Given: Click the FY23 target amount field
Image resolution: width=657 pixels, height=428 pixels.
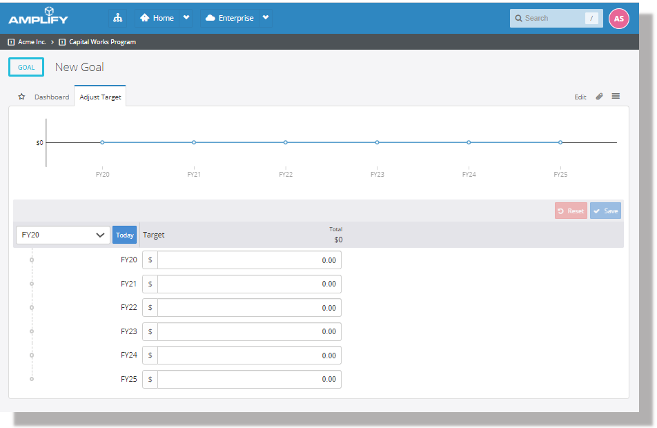Looking at the screenshot, I should [x=248, y=331].
